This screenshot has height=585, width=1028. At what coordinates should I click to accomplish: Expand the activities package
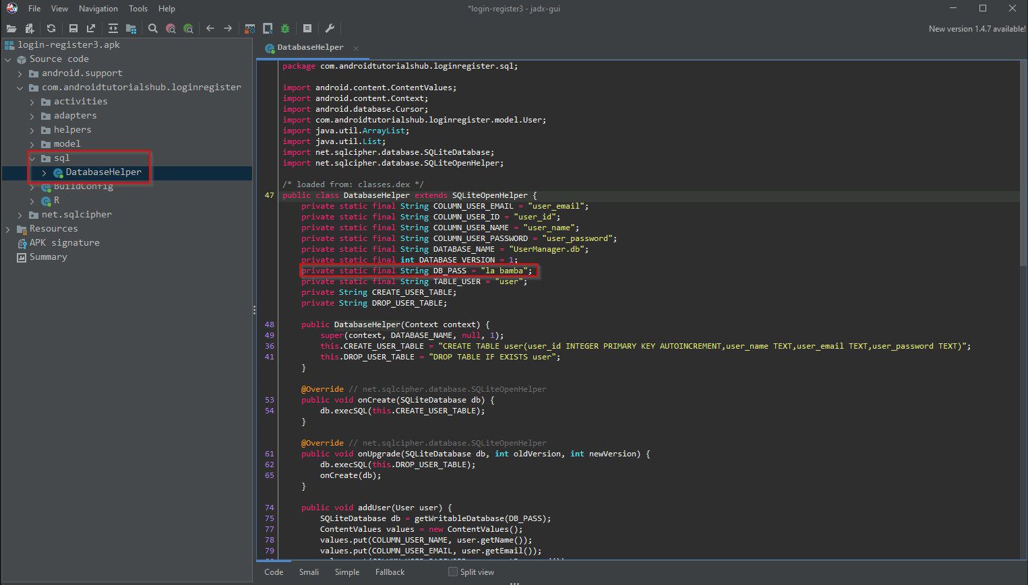coord(32,102)
